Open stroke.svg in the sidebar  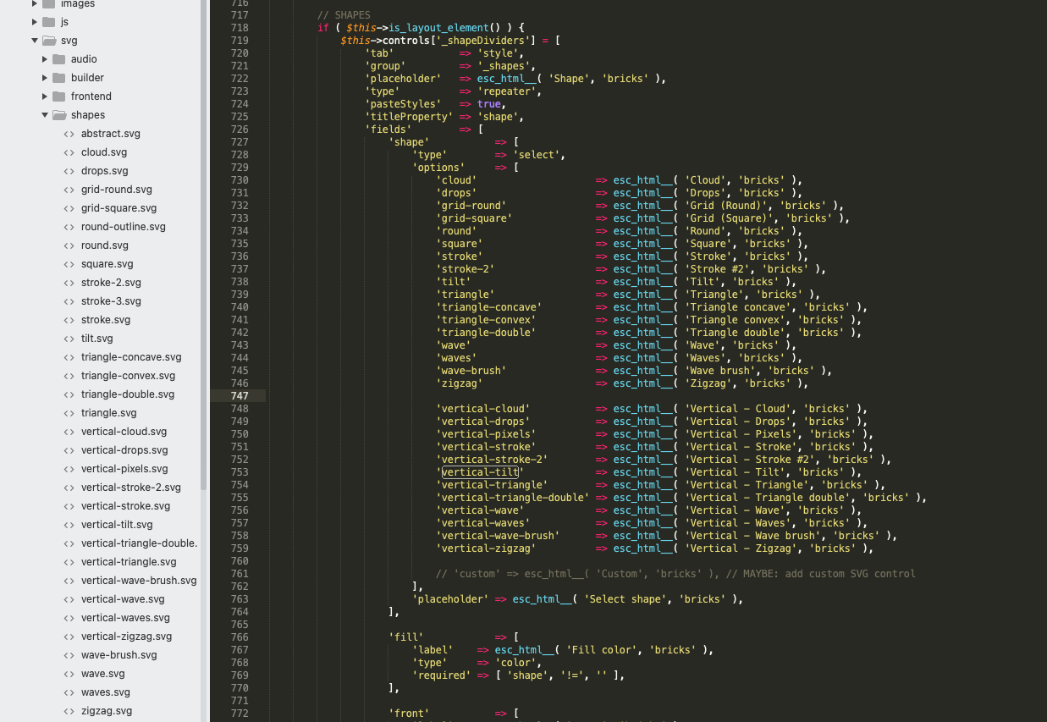click(x=106, y=320)
